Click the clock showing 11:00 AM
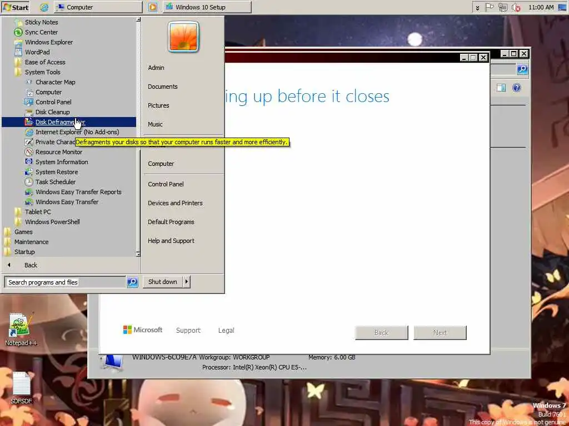569x426 pixels. 541,7
